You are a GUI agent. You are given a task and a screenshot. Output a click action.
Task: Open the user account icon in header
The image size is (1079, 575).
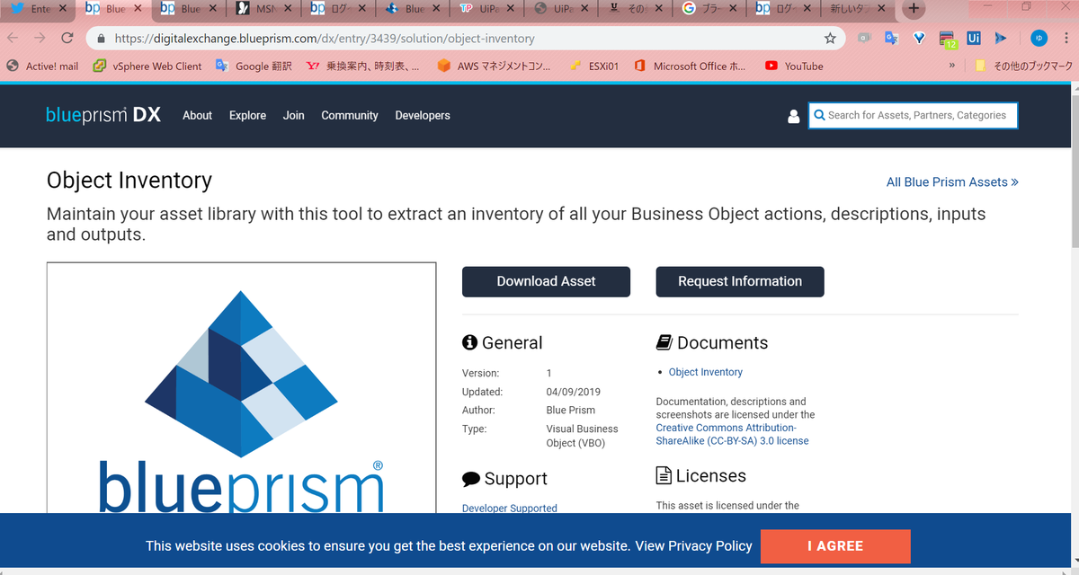pyautogui.click(x=793, y=116)
